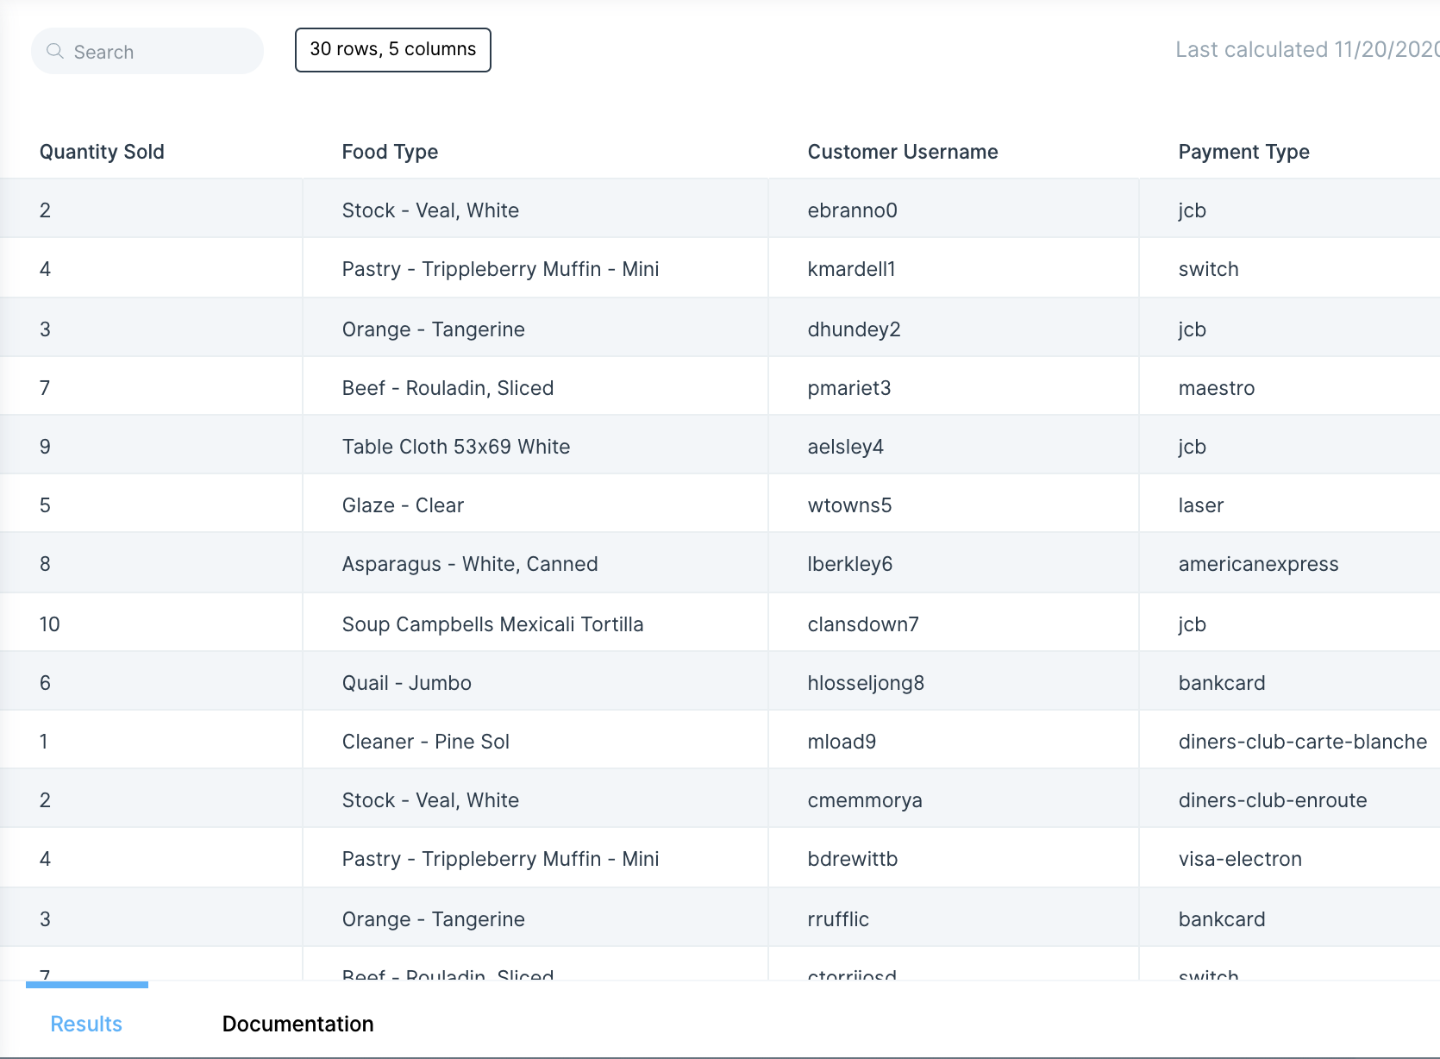Click the Payment Type column header
Screen dimensions: 1440x1059
pos(1243,152)
